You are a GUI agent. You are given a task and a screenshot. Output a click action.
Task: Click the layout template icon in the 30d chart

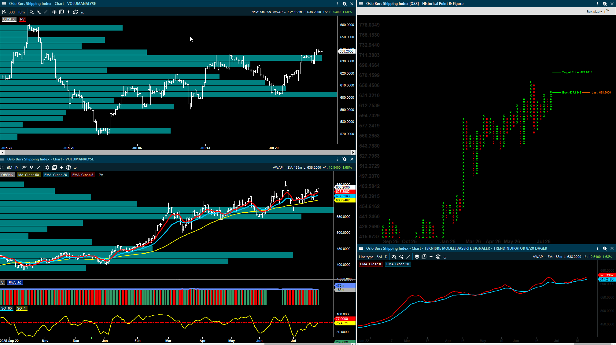coord(61,12)
